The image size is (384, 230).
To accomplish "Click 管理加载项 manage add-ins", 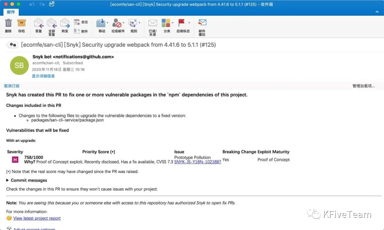I will tap(364, 86).
